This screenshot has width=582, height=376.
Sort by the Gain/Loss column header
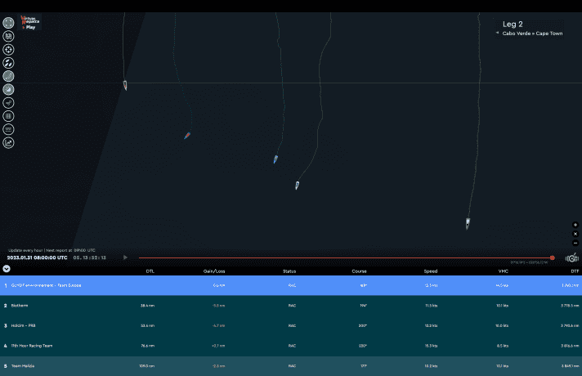(x=214, y=271)
